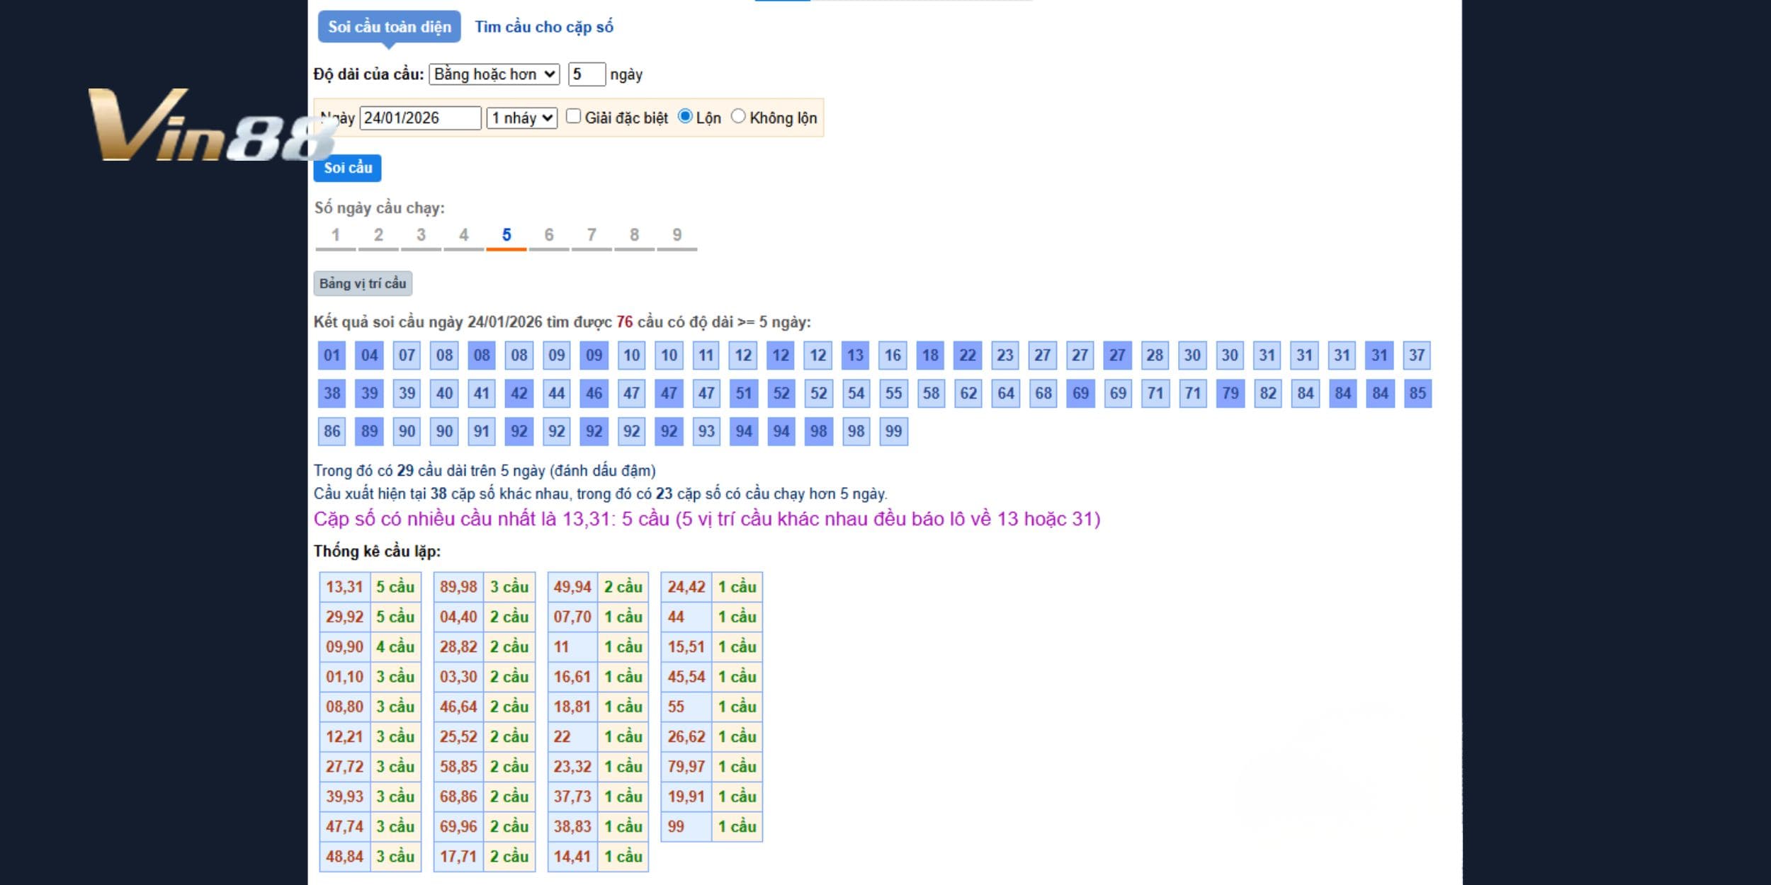
Task: Open the 1 nháy dropdown
Action: 522,118
